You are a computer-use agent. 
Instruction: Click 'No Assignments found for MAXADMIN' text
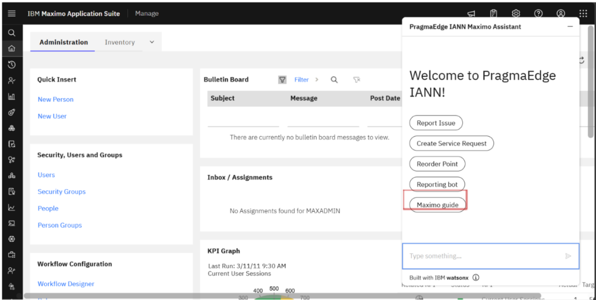coord(285,211)
